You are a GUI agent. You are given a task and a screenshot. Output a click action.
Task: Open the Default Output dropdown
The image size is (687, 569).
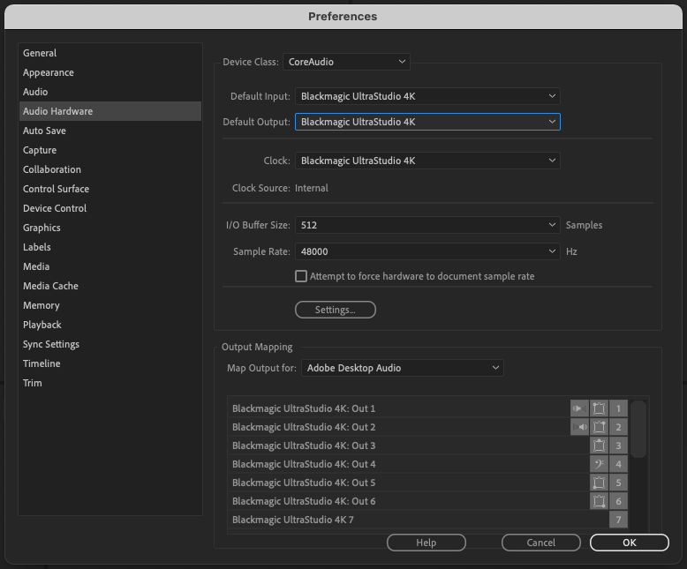pos(427,122)
